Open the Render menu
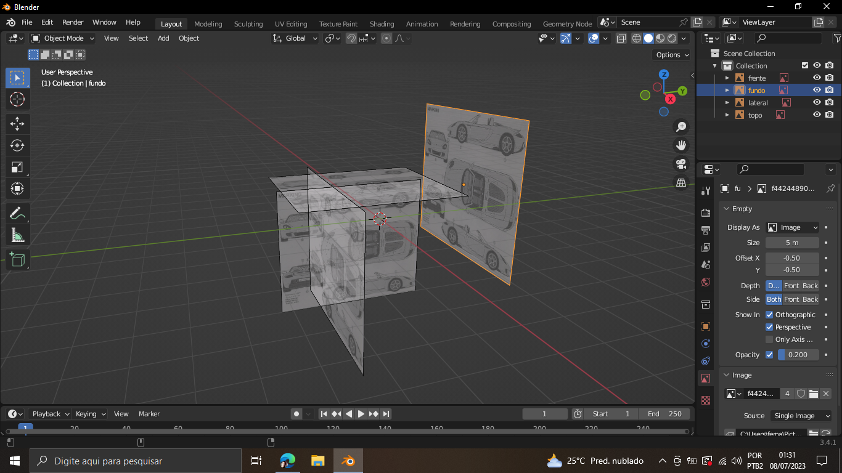The image size is (842, 473). click(73, 22)
